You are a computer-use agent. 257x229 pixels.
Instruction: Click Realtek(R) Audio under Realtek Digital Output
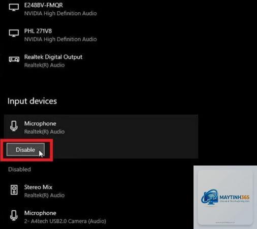click(x=44, y=65)
